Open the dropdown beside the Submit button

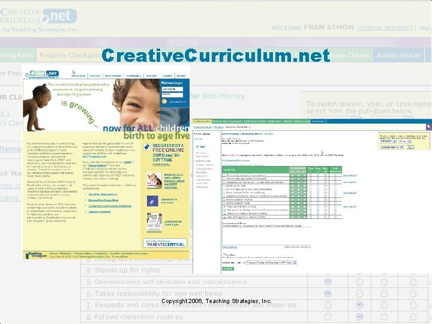(271, 263)
